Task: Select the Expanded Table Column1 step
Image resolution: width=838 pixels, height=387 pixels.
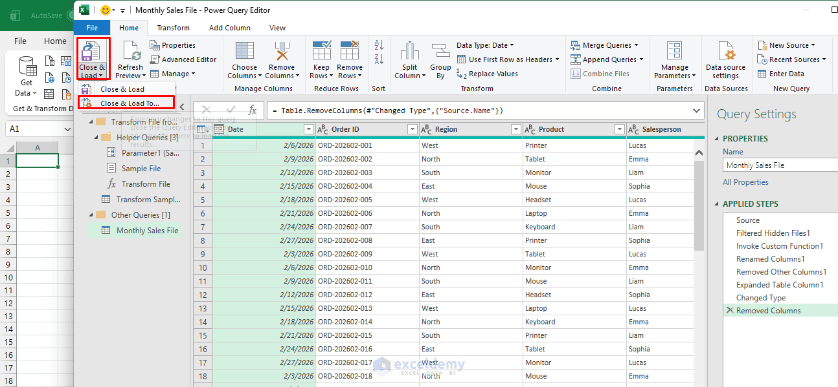Action: [780, 285]
